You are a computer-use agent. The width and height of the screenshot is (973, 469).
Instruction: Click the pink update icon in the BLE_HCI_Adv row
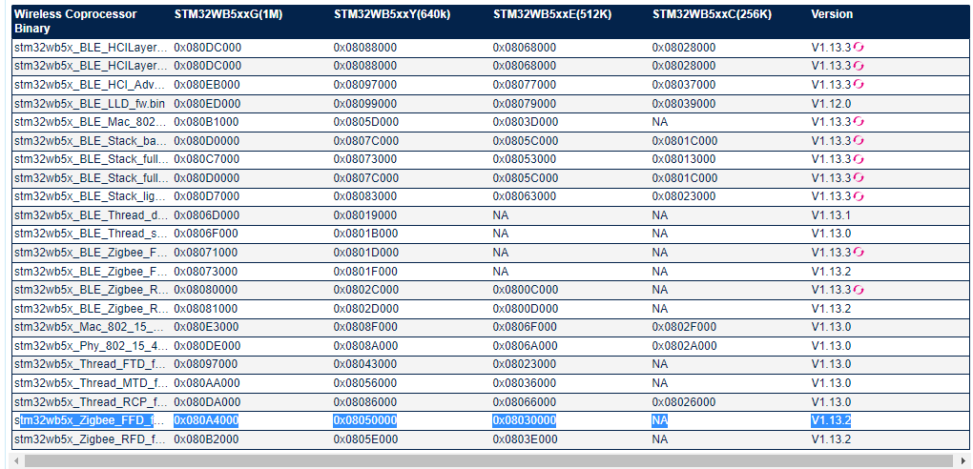[x=859, y=85]
